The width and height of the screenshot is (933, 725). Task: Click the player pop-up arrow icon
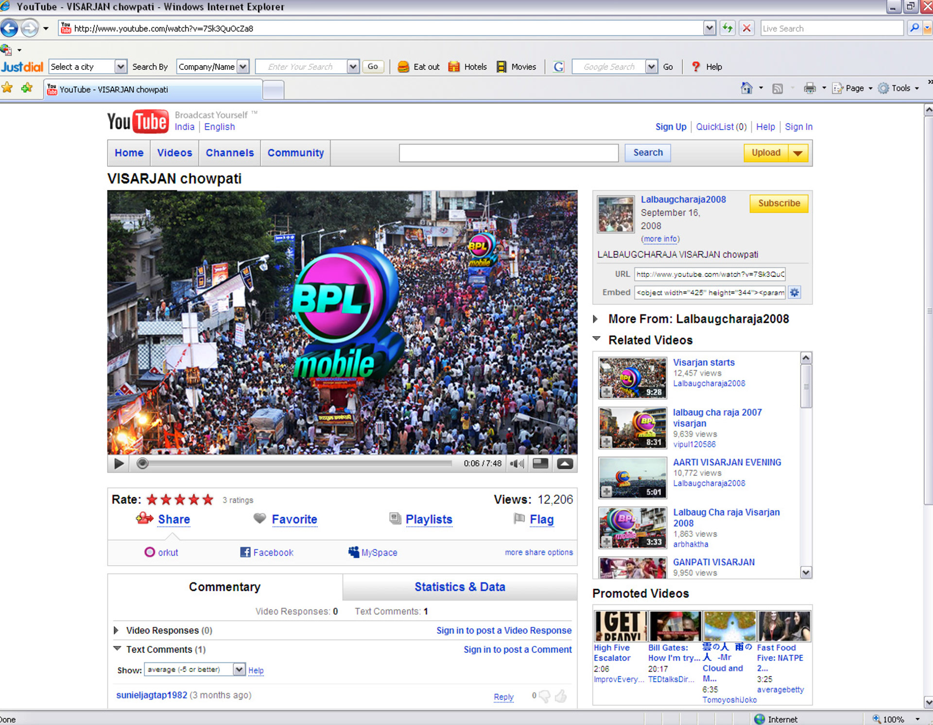pyautogui.click(x=565, y=464)
